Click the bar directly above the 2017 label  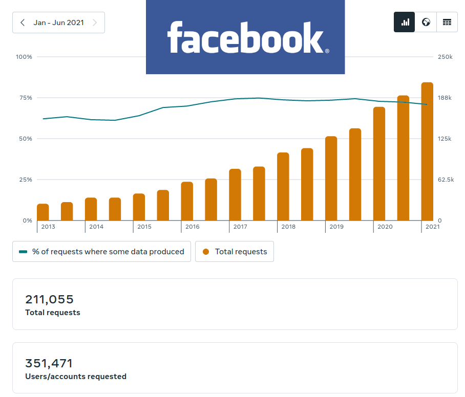[x=235, y=194]
